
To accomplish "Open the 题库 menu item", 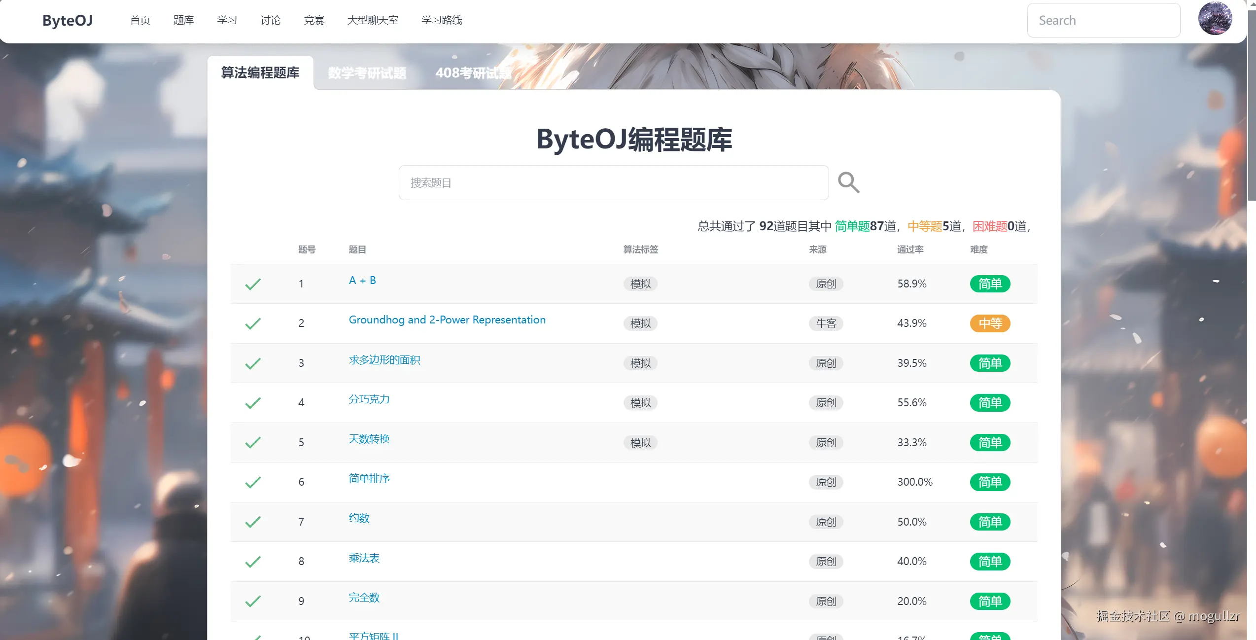I will 183,20.
